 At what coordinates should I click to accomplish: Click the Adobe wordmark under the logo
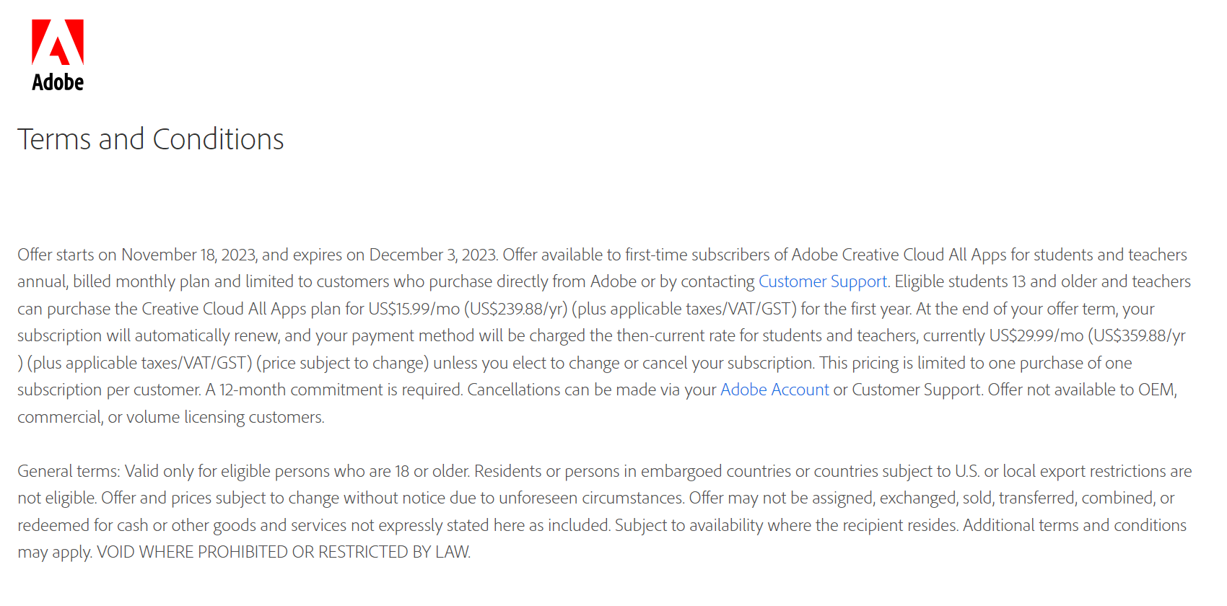58,82
